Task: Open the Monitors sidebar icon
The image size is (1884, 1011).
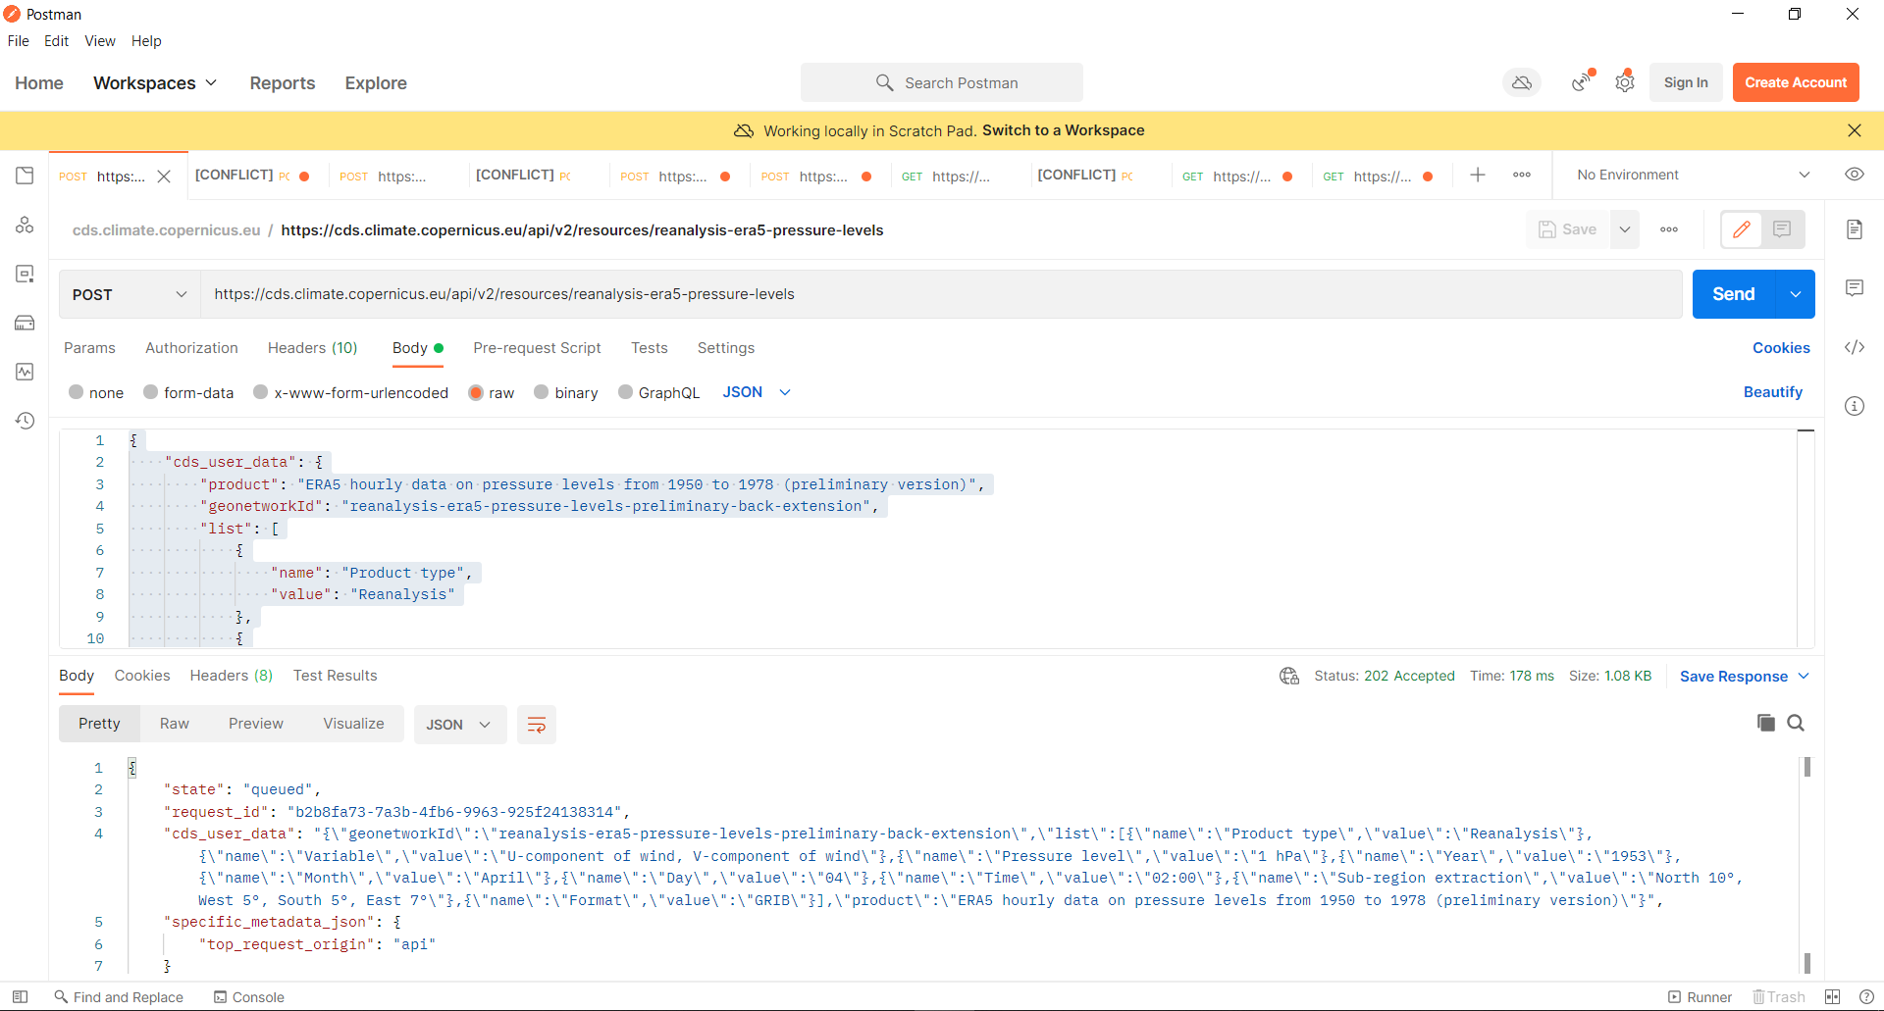Action: click(25, 372)
